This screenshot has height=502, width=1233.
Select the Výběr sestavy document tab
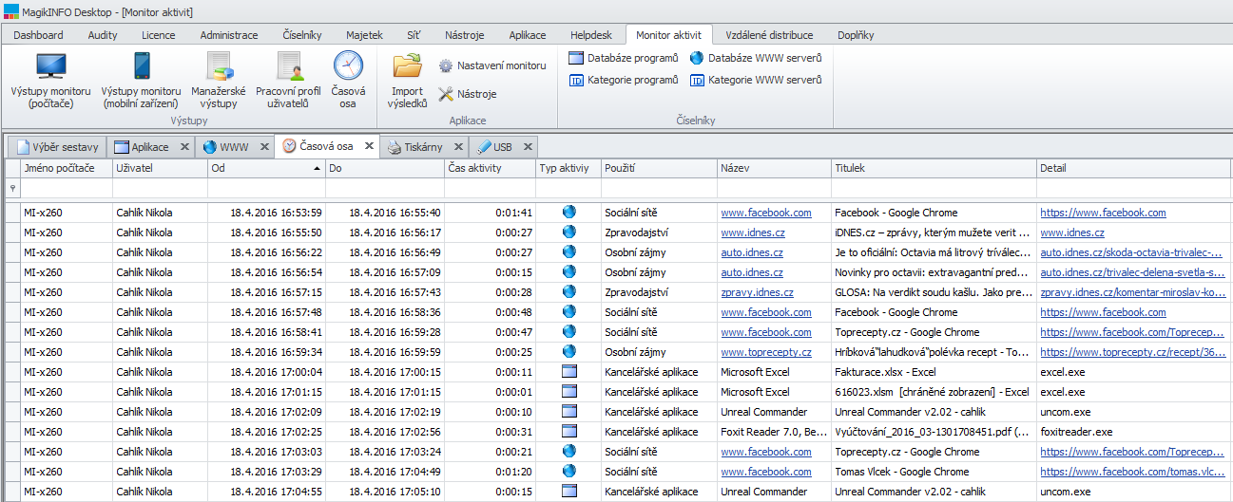pyautogui.click(x=55, y=147)
